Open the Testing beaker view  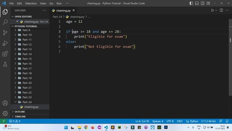pyautogui.click(x=5, y=64)
